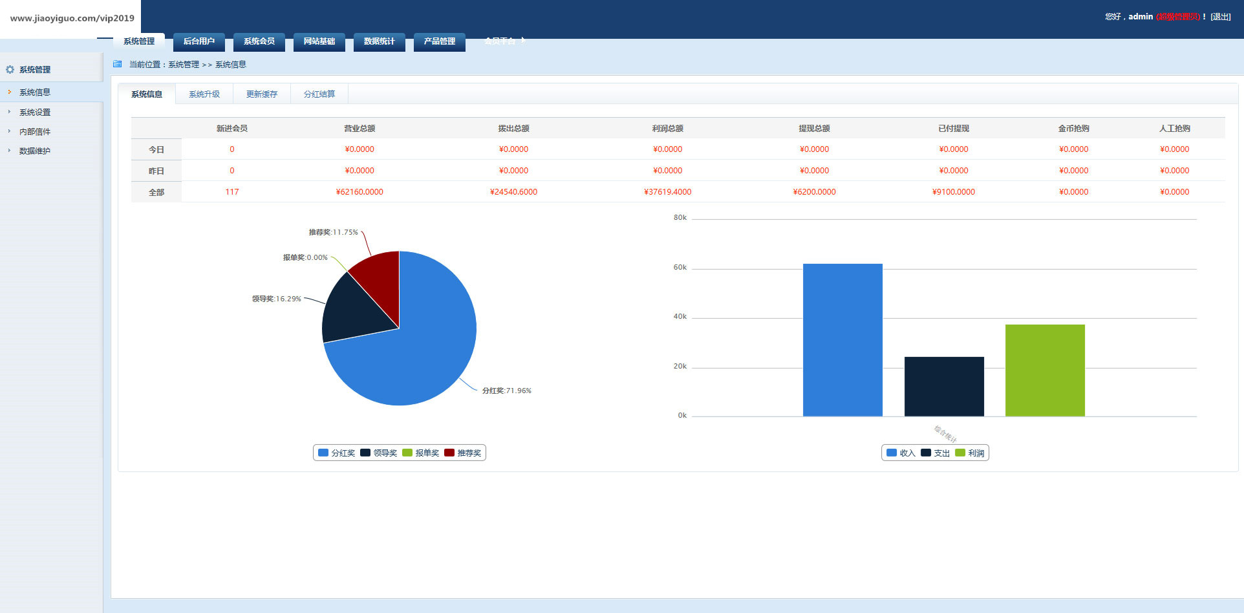Toggle the 利润 bar legend swatch
Viewport: 1244px width, 613px height.
coord(960,453)
